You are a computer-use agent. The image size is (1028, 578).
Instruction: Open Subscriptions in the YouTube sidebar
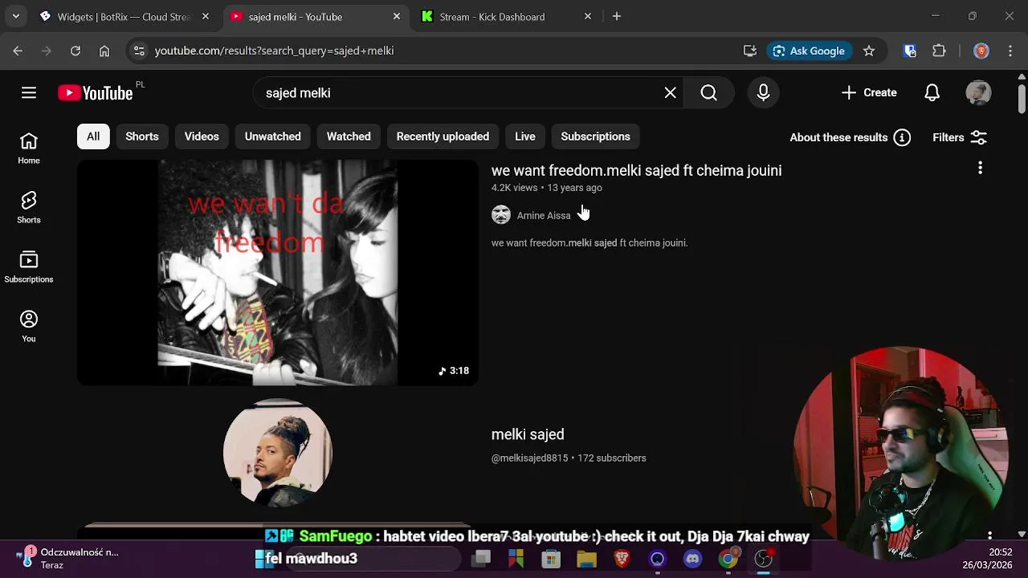click(x=29, y=267)
